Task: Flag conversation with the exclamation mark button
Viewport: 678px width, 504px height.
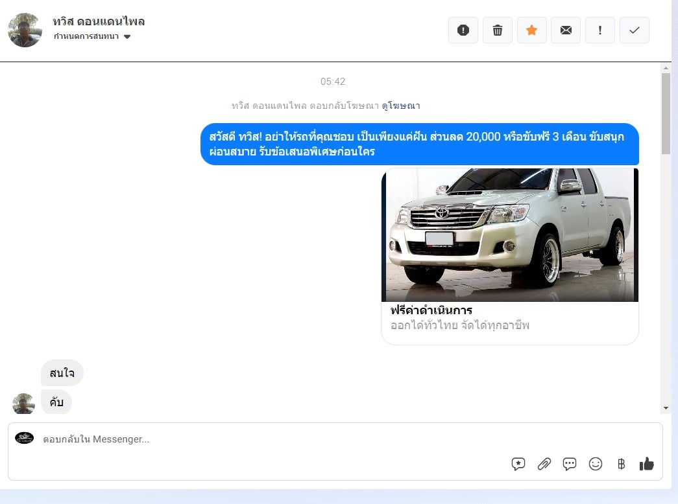Action: [600, 30]
